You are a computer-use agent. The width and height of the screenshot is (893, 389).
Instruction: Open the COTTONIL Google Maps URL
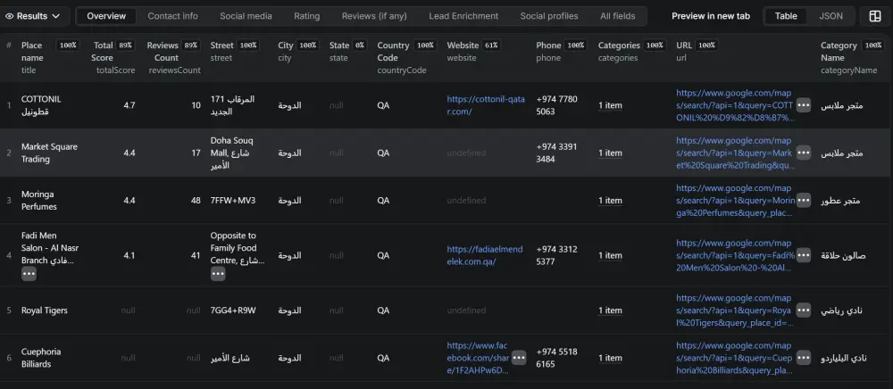(x=735, y=105)
